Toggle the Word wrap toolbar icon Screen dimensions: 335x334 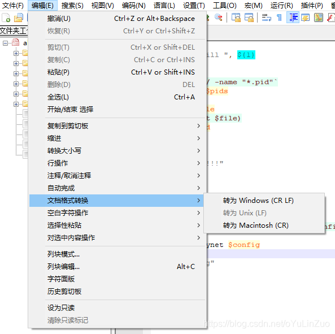267,18
